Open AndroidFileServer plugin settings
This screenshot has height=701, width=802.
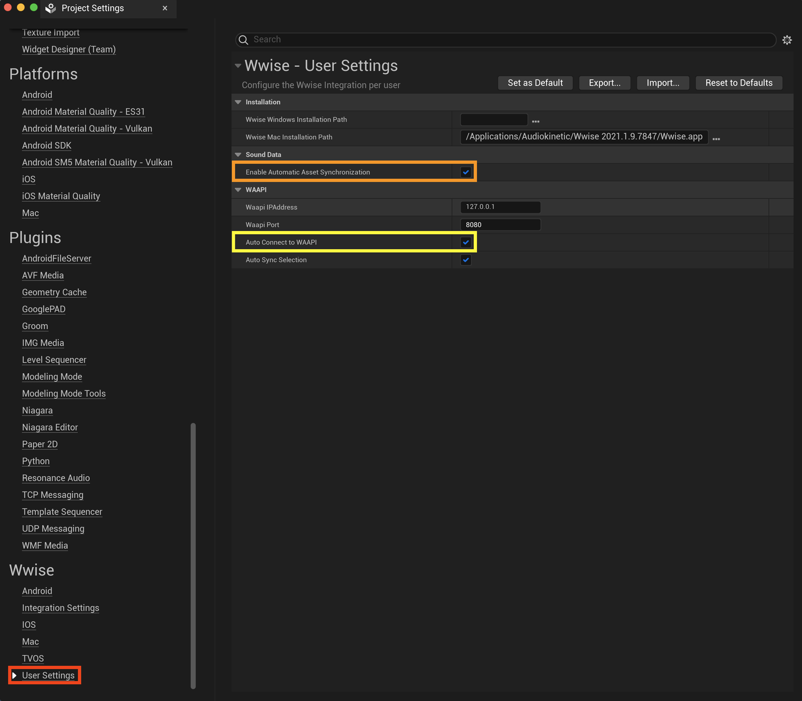[x=57, y=258]
